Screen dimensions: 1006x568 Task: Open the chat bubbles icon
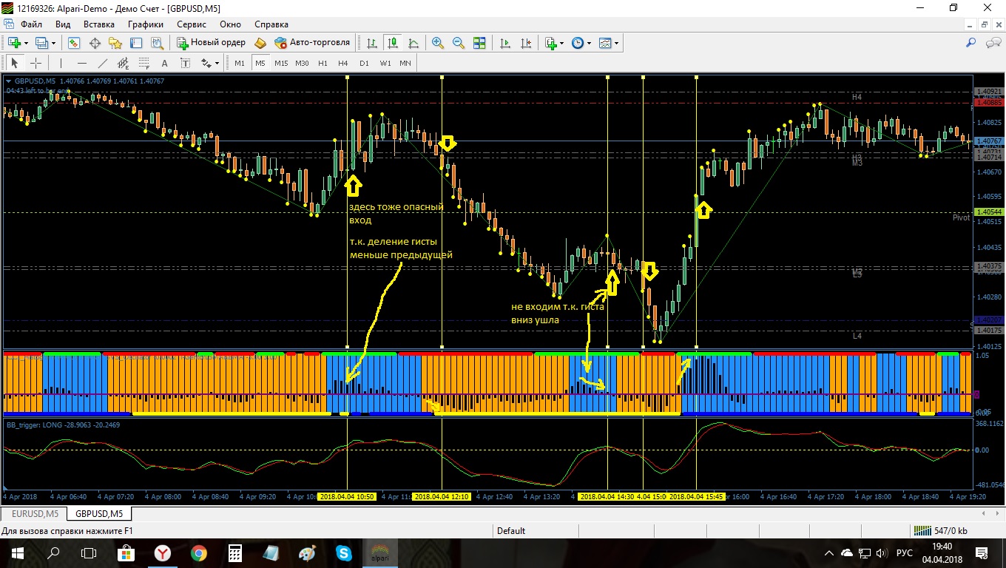(x=993, y=43)
